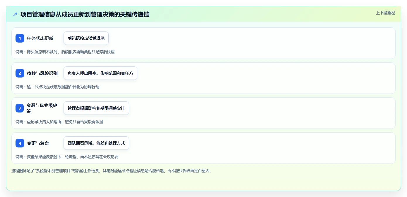The height and width of the screenshot is (197, 407).
Task: Click the 上下游路径 label
Action: (385, 13)
